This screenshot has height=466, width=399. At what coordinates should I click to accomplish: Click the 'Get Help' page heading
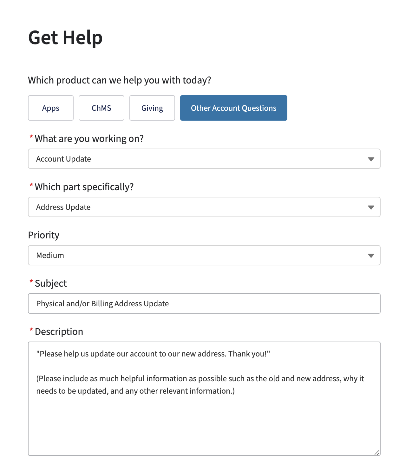tap(65, 37)
